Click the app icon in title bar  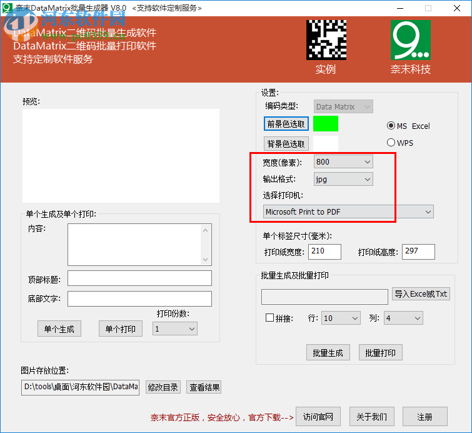[8, 8]
